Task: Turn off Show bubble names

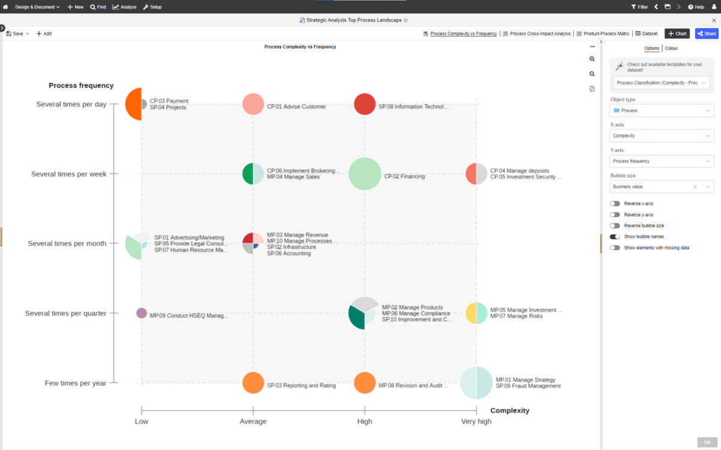Action: [x=615, y=236]
